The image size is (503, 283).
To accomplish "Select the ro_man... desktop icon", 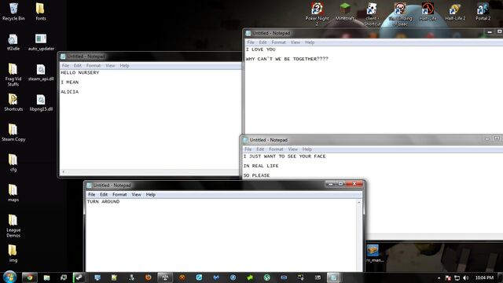I will point(374,253).
